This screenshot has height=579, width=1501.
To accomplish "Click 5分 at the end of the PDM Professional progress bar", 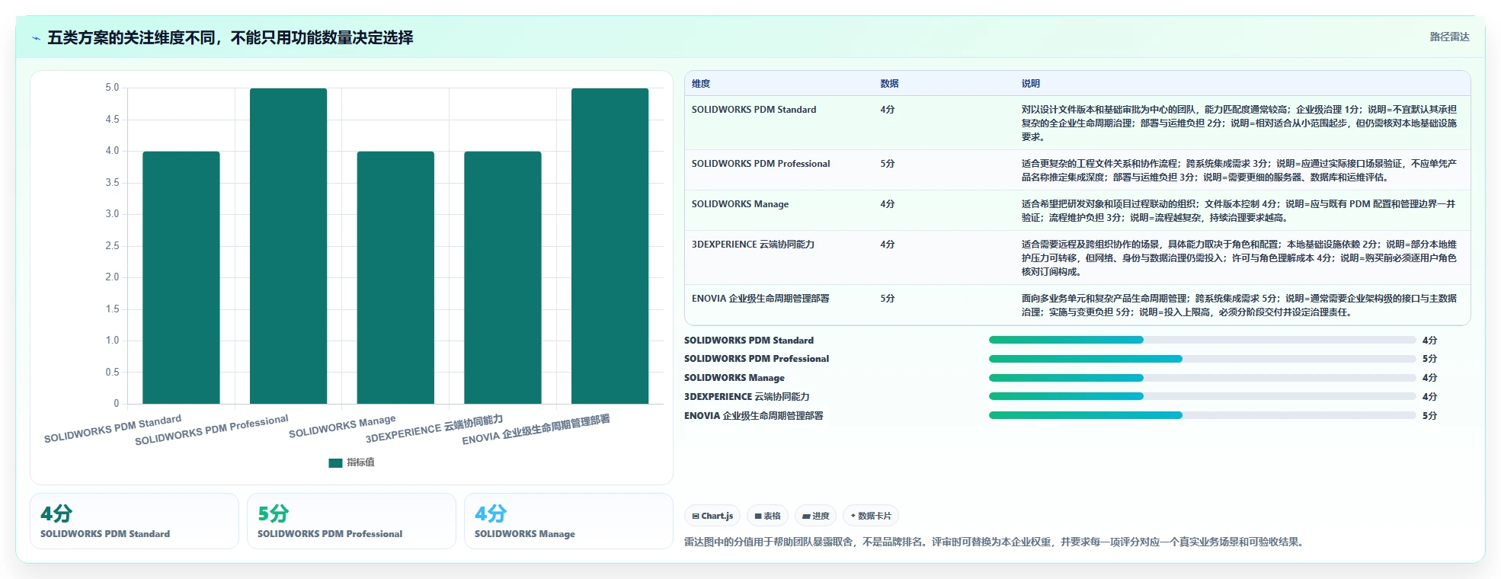I will tap(1430, 359).
